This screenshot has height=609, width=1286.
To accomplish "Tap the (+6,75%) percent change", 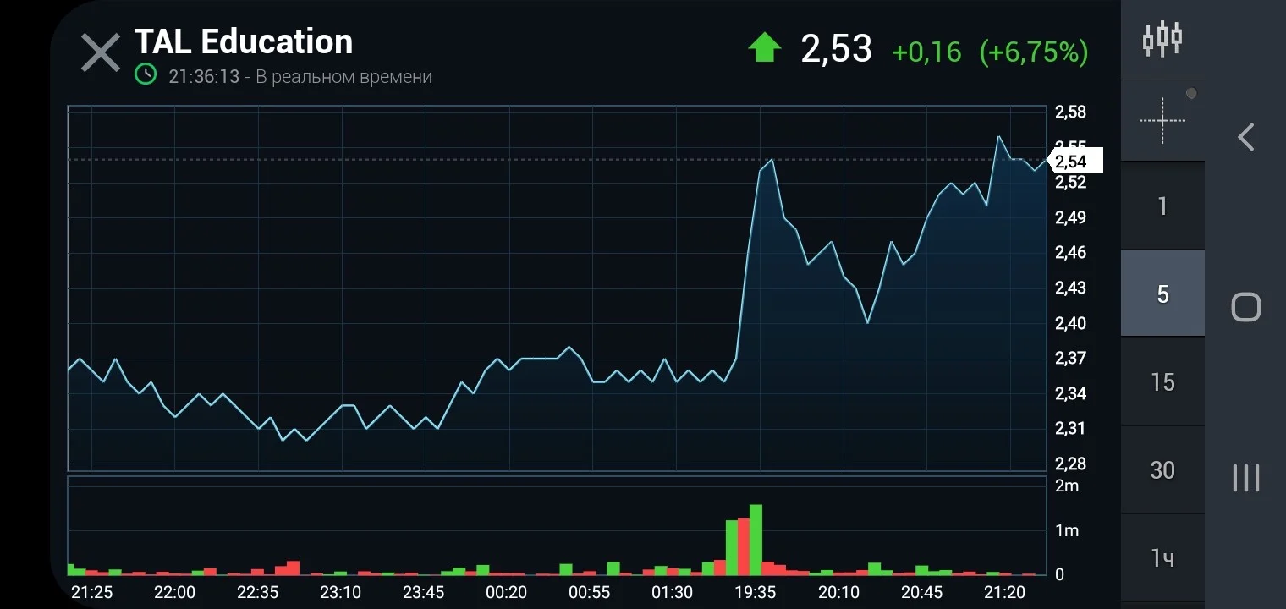I will tap(1034, 52).
